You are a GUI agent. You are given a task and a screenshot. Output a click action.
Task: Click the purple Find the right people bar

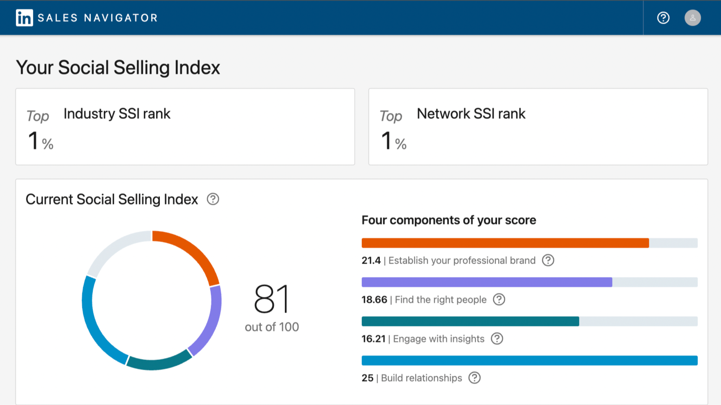(487, 282)
